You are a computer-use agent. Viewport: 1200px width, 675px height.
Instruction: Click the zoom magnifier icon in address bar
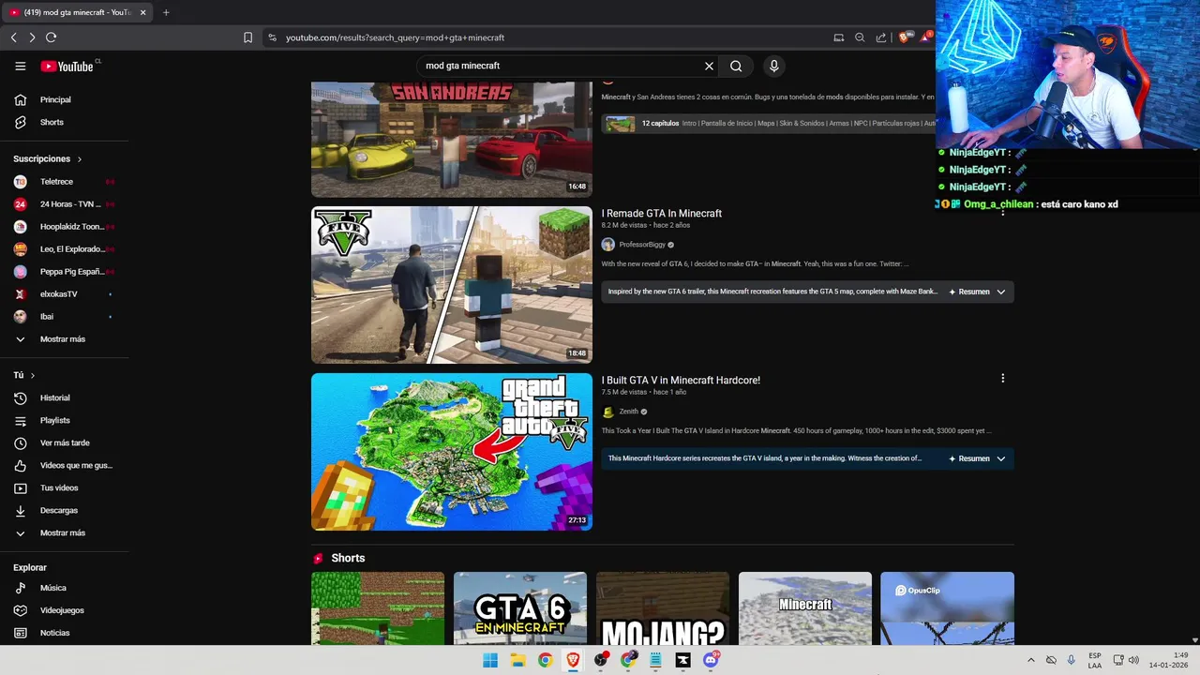[x=860, y=37]
